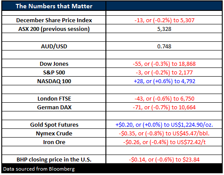This screenshot has width=224, height=175.
Task: Click BHP closing price $23.84 value
Action: point(164,159)
